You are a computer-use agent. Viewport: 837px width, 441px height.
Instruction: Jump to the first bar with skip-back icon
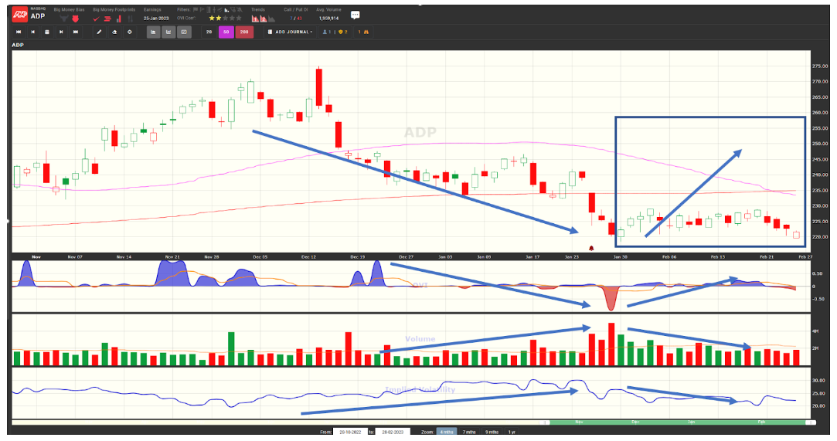(x=18, y=32)
